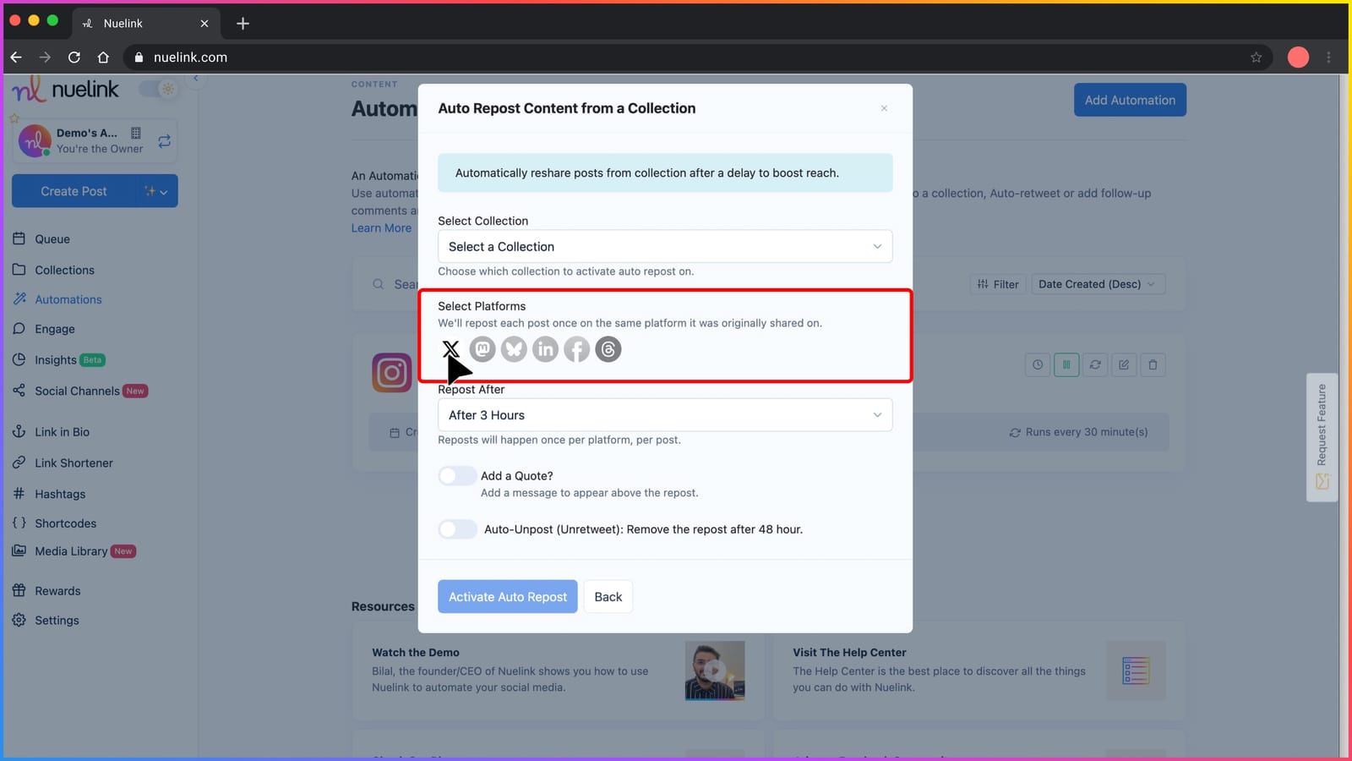Select the Facebook platform icon
The image size is (1352, 761).
click(576, 348)
